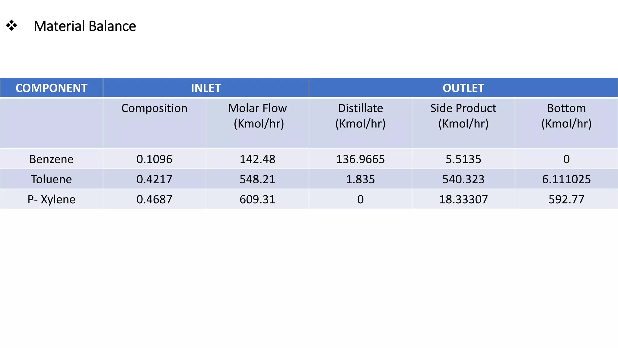This screenshot has width=618, height=348.
Task: Click the diamond bullet beside Material Balance
Action: pyautogui.click(x=11, y=25)
